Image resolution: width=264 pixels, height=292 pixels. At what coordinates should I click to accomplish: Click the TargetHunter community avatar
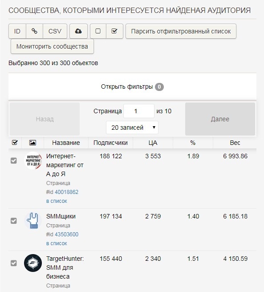click(x=33, y=263)
